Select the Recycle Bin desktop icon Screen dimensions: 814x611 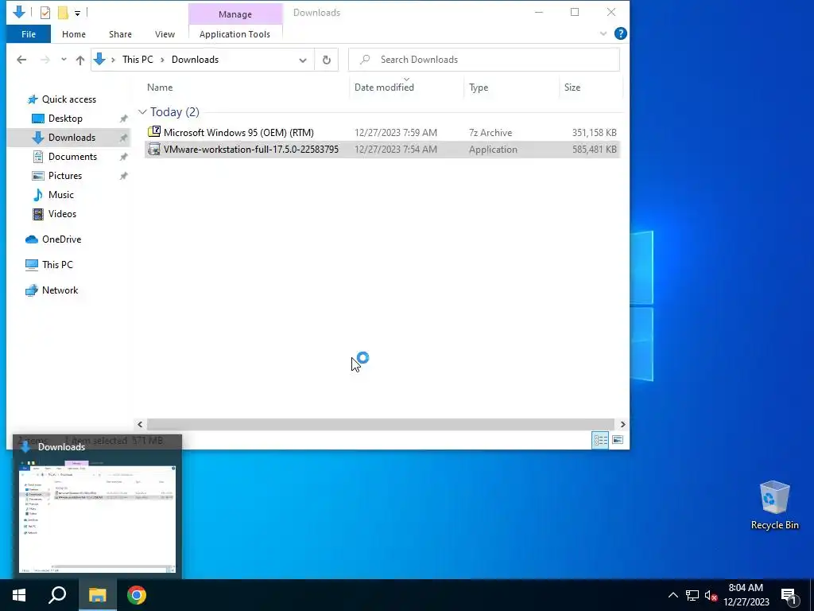click(x=774, y=505)
